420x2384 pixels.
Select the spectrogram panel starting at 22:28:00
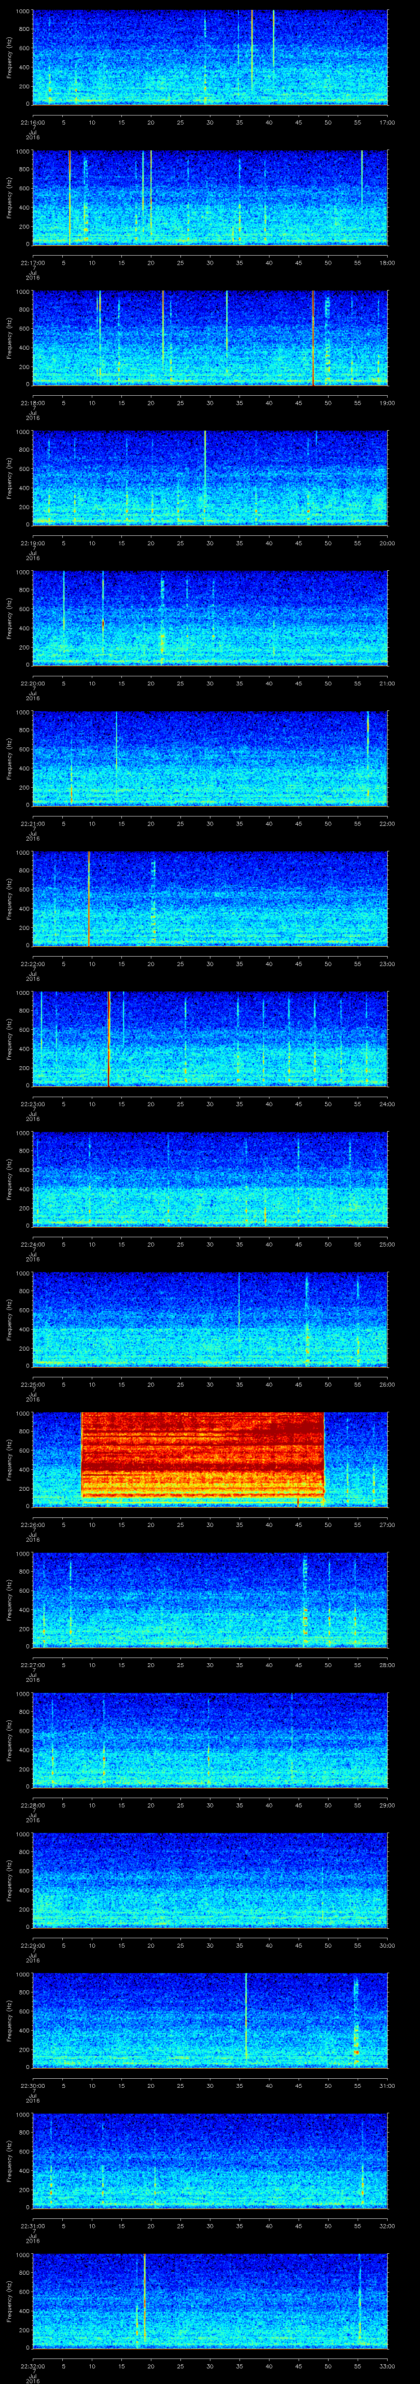pyautogui.click(x=210, y=1740)
